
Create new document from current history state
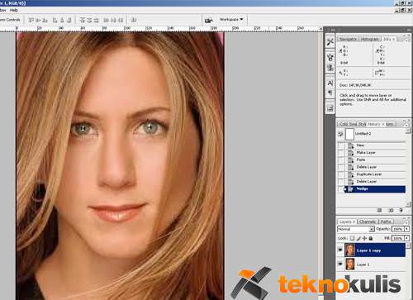tap(379, 210)
